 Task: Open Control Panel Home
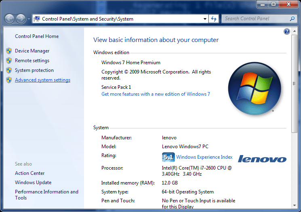click(37, 36)
